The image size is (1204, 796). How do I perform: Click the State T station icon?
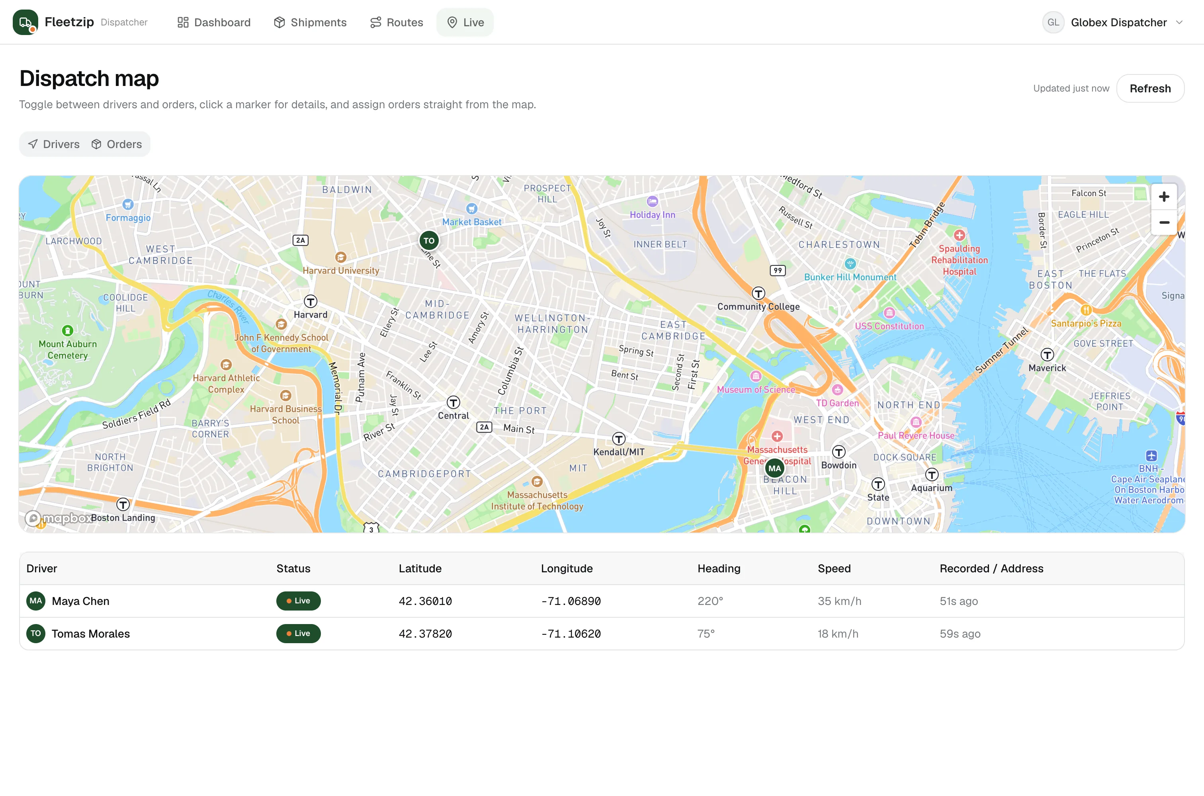point(878,484)
